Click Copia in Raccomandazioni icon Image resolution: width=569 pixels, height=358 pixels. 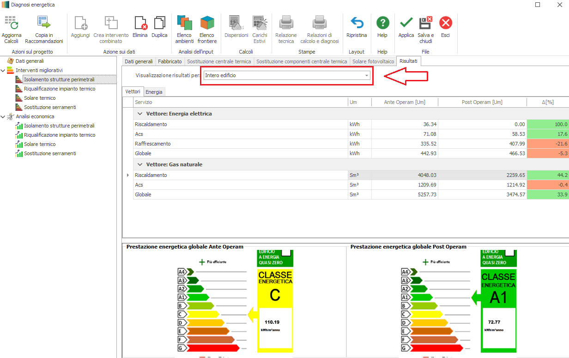point(44,23)
